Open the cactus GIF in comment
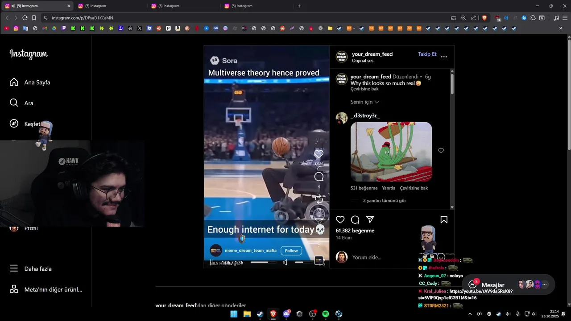 pyautogui.click(x=391, y=152)
